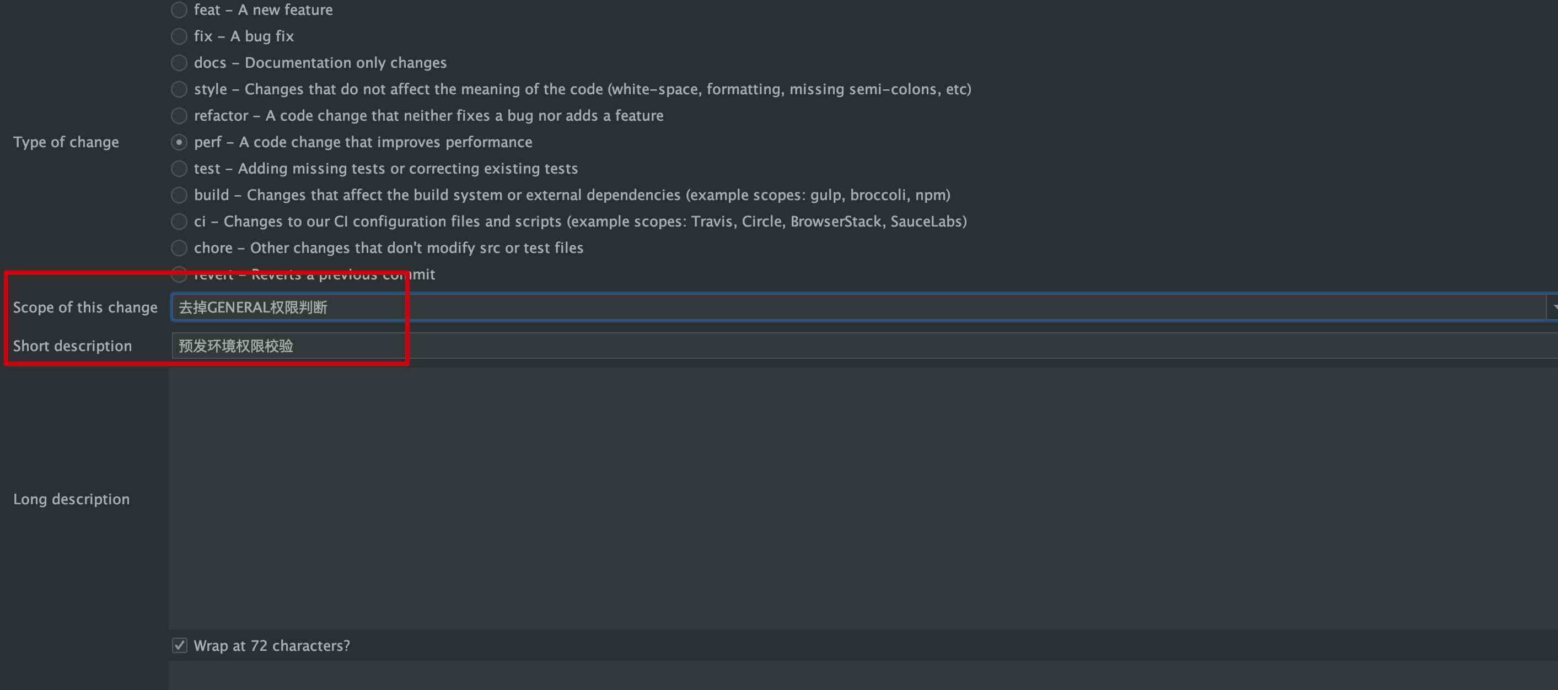Choose the revert previous commit option
The image size is (1558, 690).
[x=179, y=274]
